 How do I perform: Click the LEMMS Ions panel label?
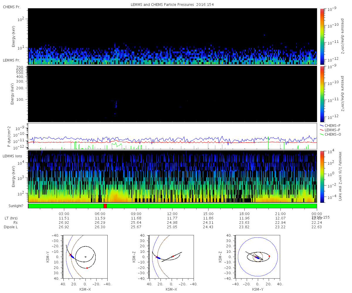click(x=12, y=156)
